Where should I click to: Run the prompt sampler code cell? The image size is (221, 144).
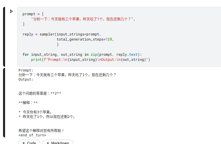click(x=11, y=11)
